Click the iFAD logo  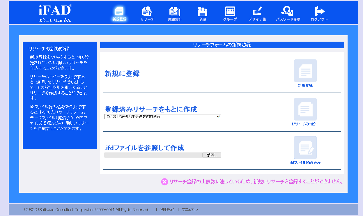[55, 10]
